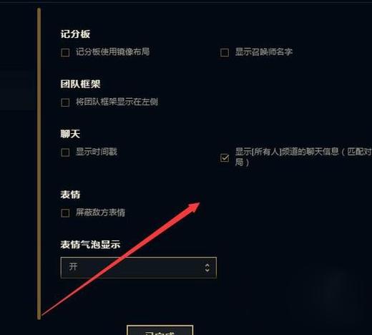Click the 记分板 section heading
This screenshot has height=335, width=372.
75,34
